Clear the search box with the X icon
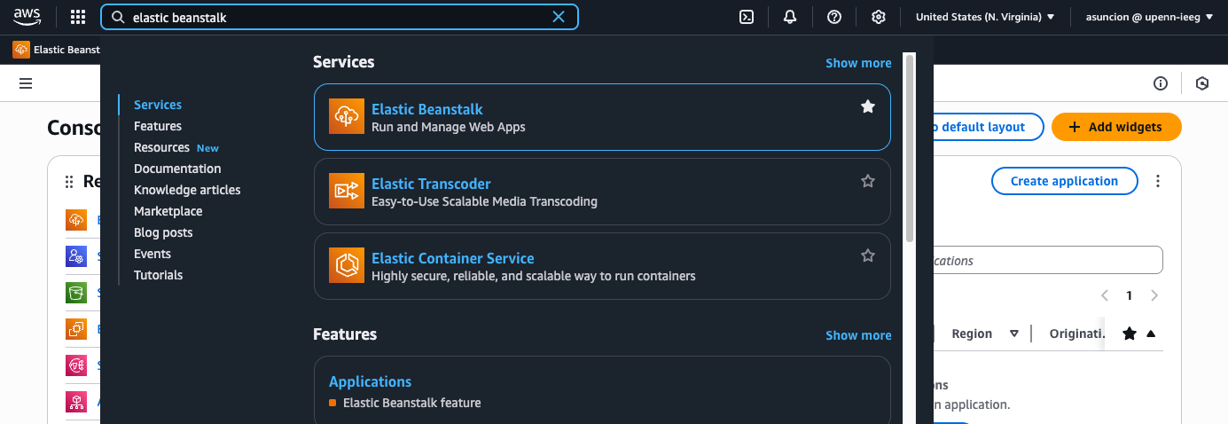 point(559,17)
